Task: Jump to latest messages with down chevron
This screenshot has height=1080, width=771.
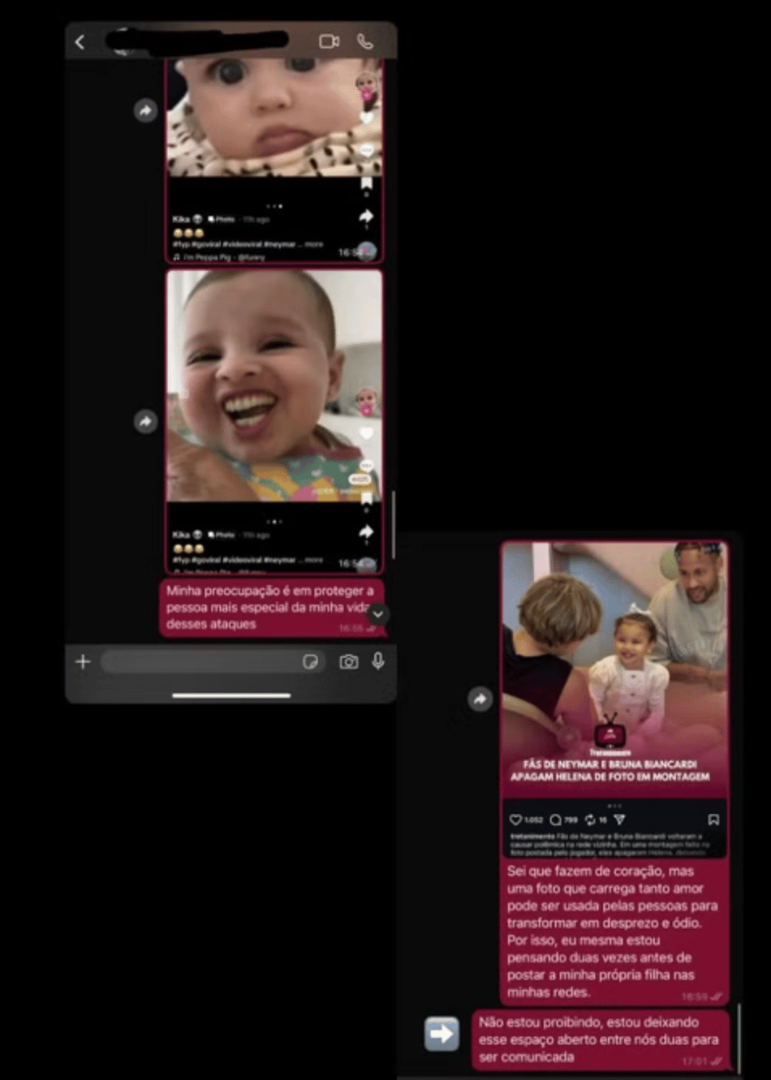Action: pyautogui.click(x=377, y=614)
